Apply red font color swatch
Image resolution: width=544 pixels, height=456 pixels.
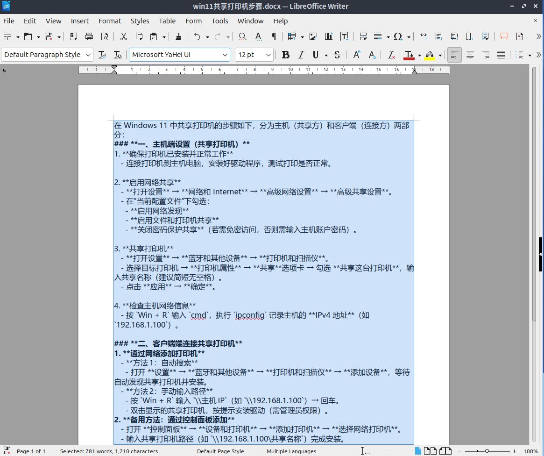tap(409, 55)
